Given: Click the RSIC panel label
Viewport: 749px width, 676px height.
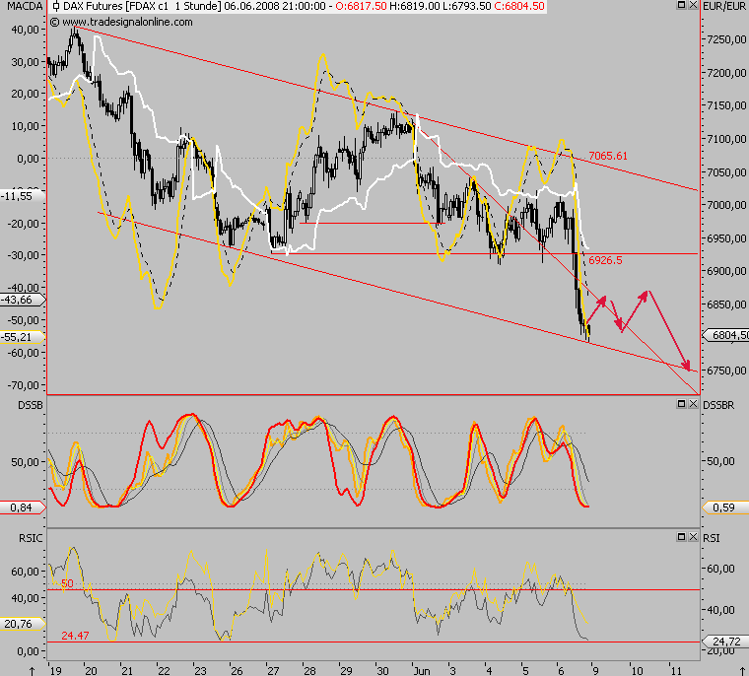Looking at the screenshot, I should [31, 538].
